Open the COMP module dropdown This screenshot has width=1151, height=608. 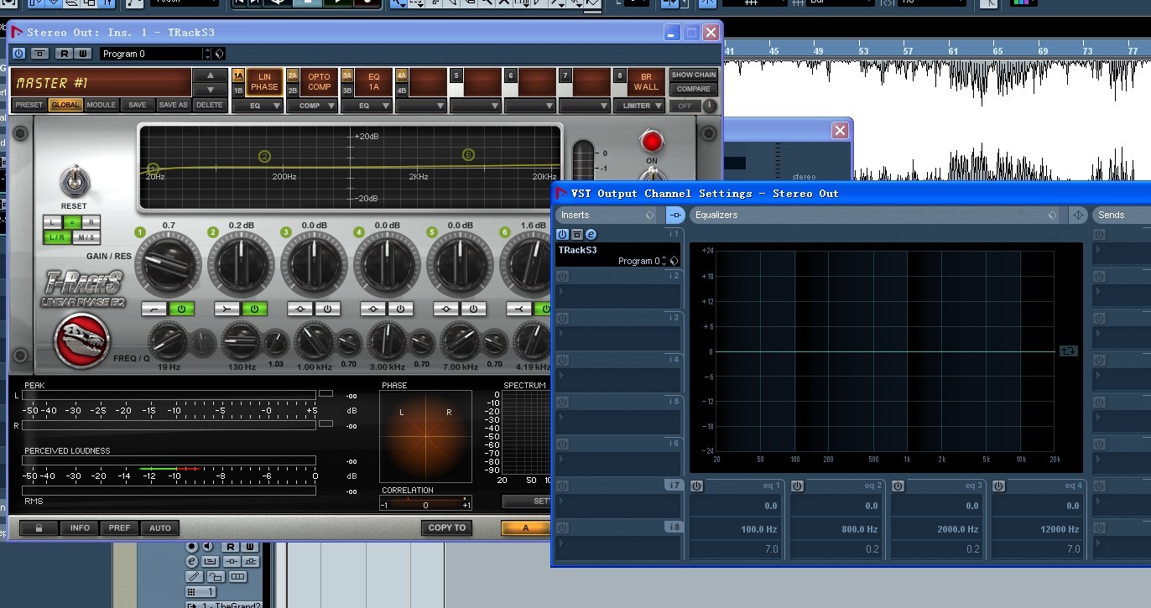312,106
